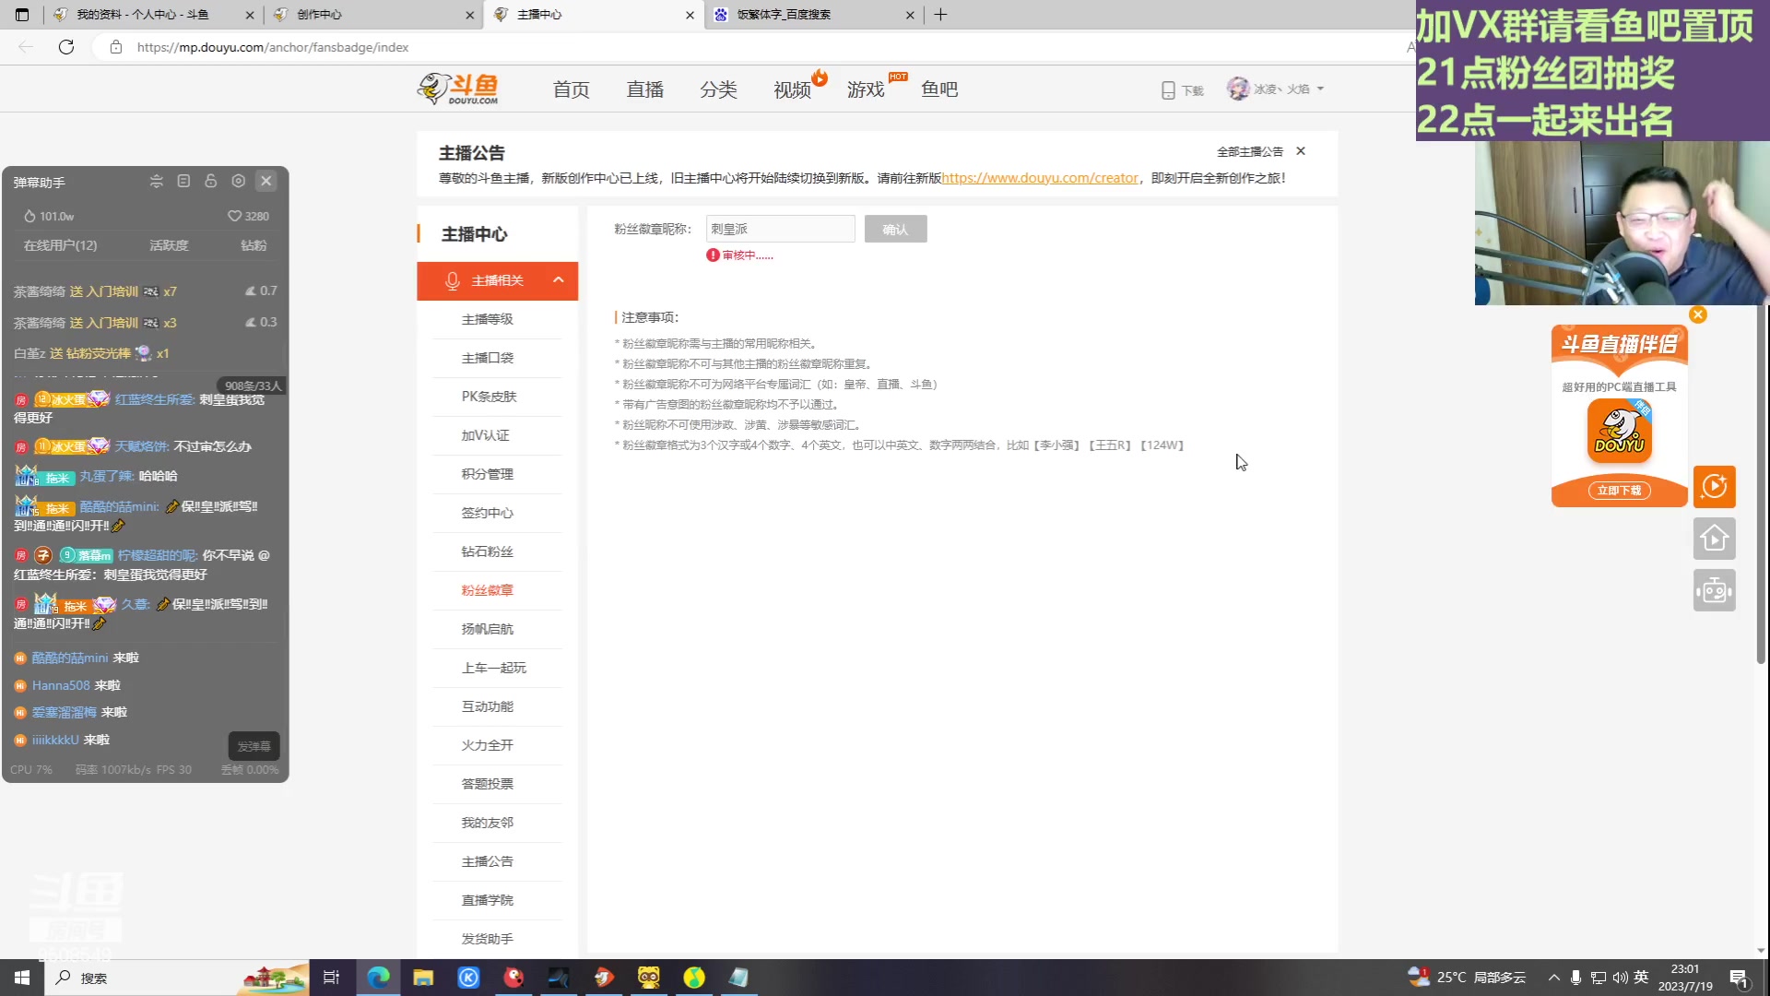Click the browser address bar URL
1770x996 pixels.
coord(273,47)
